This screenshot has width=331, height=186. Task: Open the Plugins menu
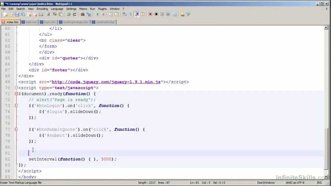tap(102, 9)
